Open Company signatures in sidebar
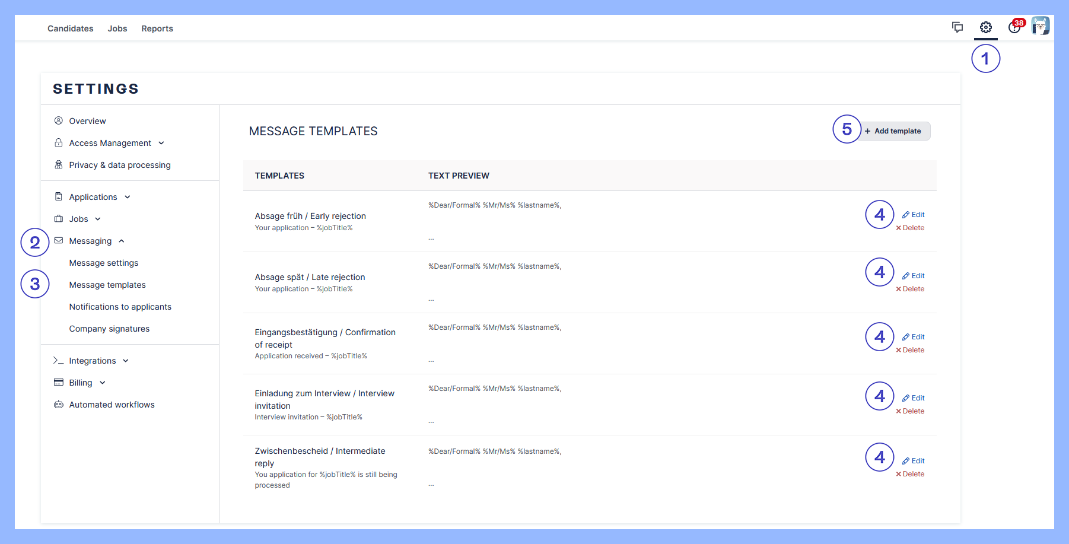Viewport: 1069px width, 544px height. [x=109, y=329]
